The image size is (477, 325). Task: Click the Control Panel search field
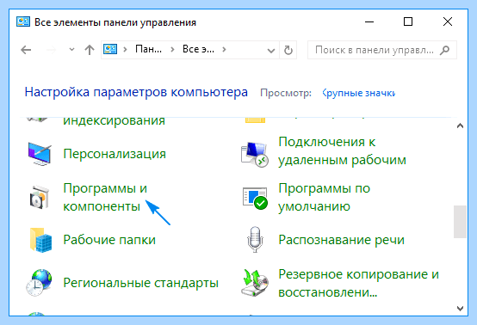[382, 50]
